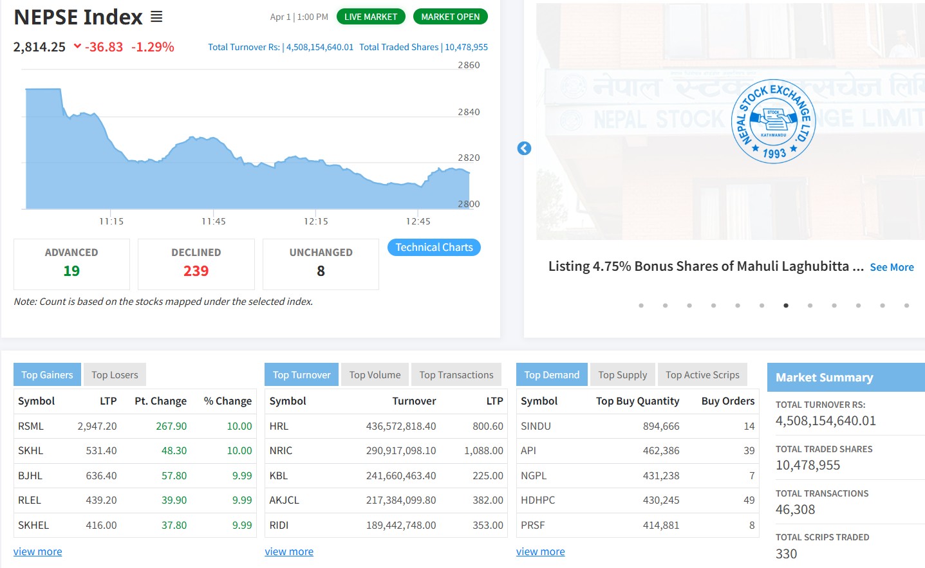Switch to the Top Volume tab

(375, 375)
